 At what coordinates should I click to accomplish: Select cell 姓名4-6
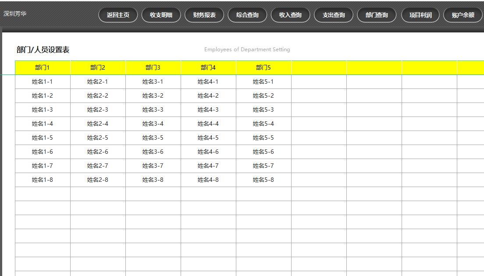(x=208, y=152)
